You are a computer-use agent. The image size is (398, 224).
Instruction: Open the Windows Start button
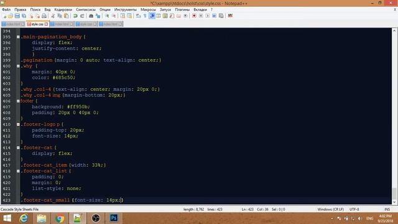point(7,218)
